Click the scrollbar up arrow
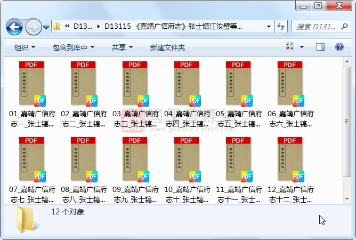The image size is (356, 240). pyautogui.click(x=347, y=61)
